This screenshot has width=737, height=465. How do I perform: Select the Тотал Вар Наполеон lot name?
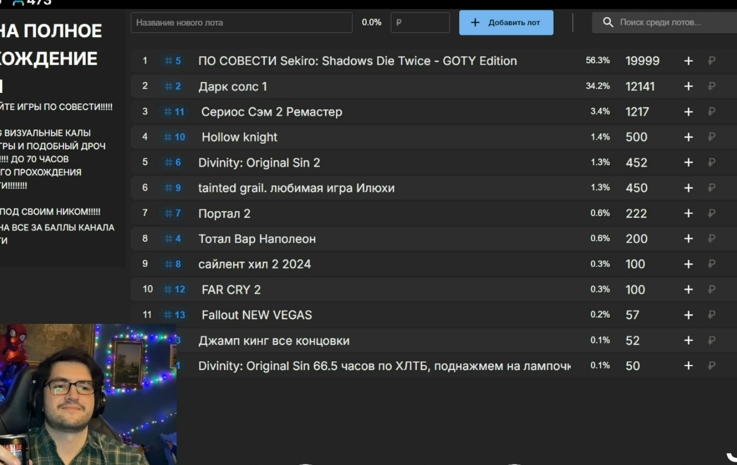257,239
